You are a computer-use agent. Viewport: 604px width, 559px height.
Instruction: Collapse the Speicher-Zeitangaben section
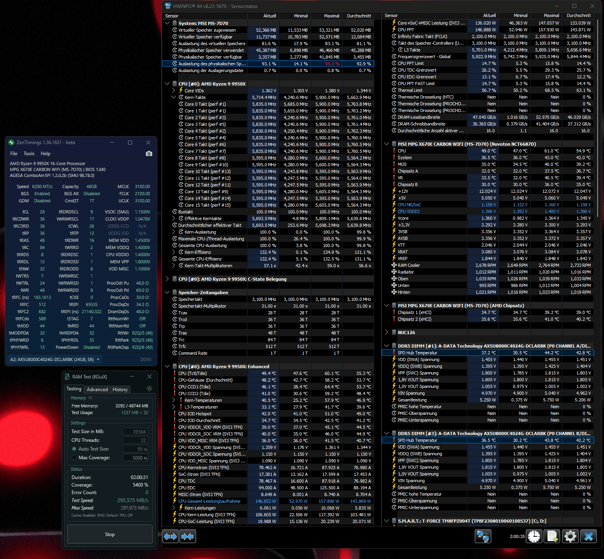[x=167, y=293]
